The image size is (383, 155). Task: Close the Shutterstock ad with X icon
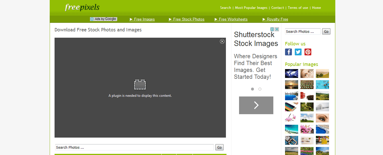(x=277, y=29)
